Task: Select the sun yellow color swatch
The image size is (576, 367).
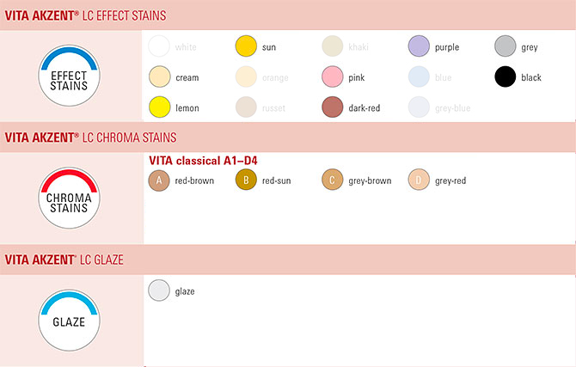Action: tap(246, 46)
